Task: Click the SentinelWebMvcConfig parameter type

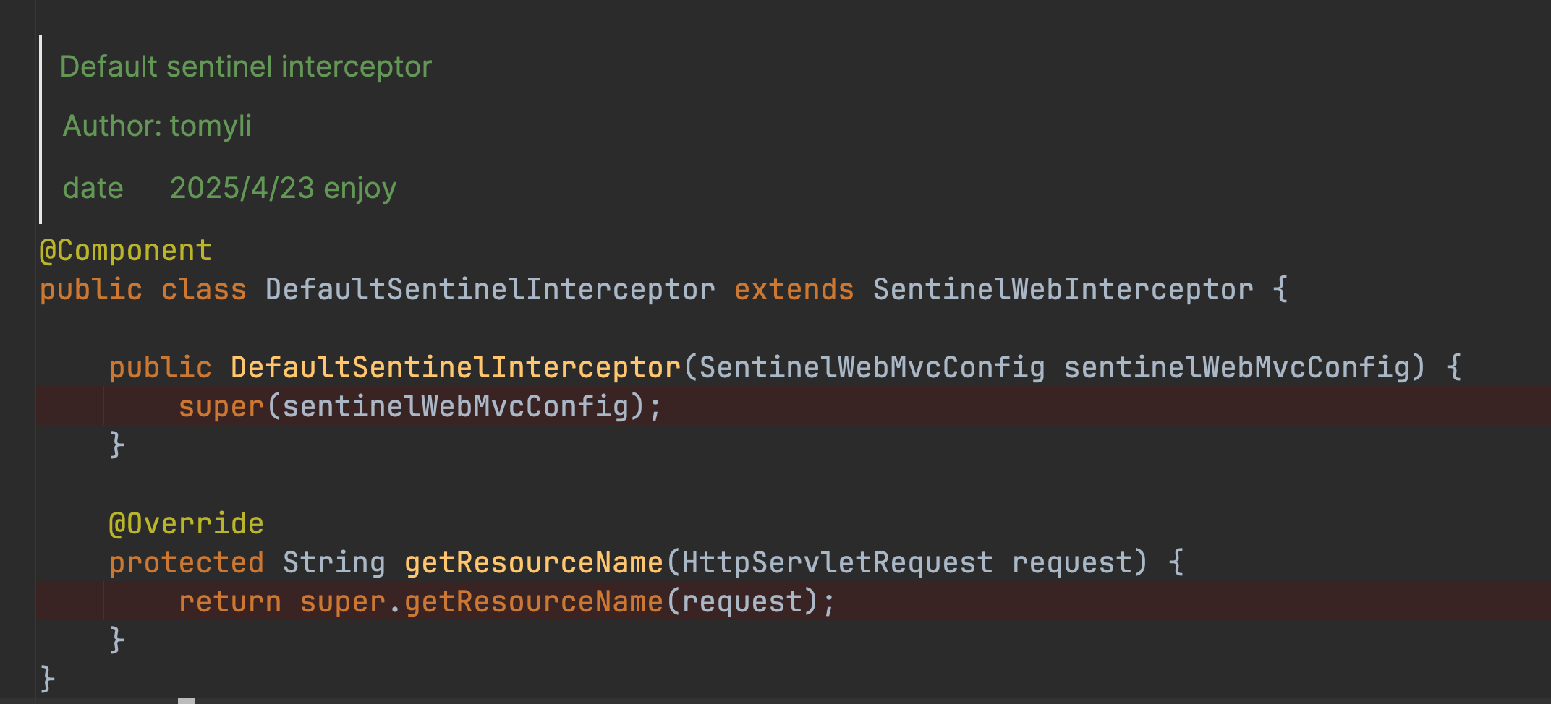Action: pos(872,368)
